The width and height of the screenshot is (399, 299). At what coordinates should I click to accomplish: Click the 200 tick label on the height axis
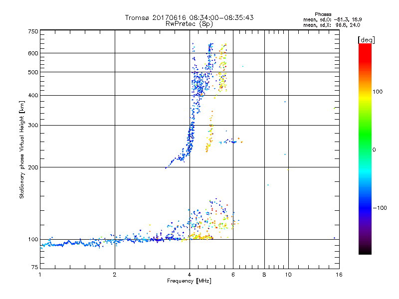(33, 167)
